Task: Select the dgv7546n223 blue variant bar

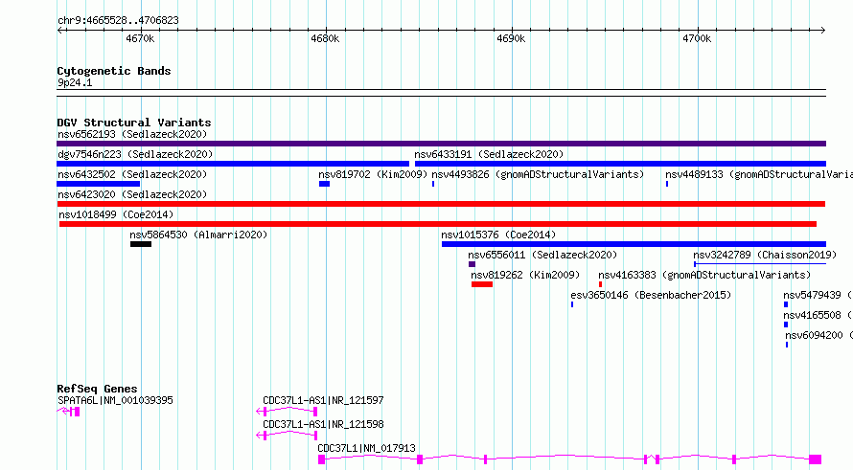Action: pos(233,164)
